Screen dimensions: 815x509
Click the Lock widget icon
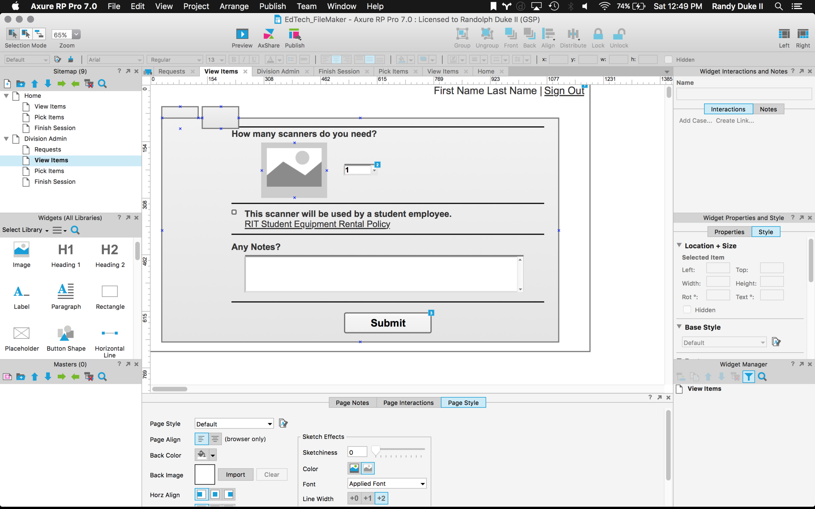598,34
